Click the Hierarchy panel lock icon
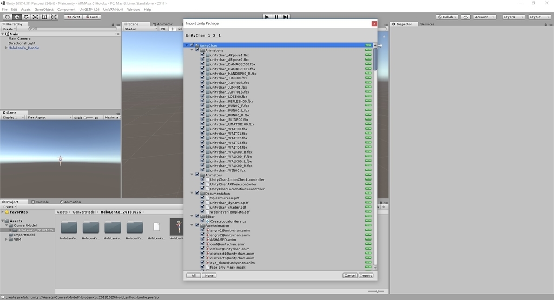Image resolution: width=554 pixels, height=300 pixels. coord(113,24)
